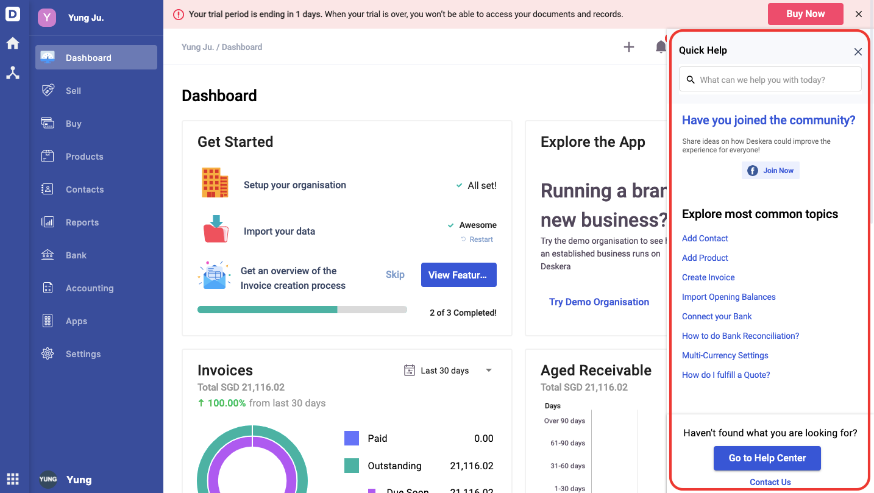Open the Sell menu

[96, 90]
